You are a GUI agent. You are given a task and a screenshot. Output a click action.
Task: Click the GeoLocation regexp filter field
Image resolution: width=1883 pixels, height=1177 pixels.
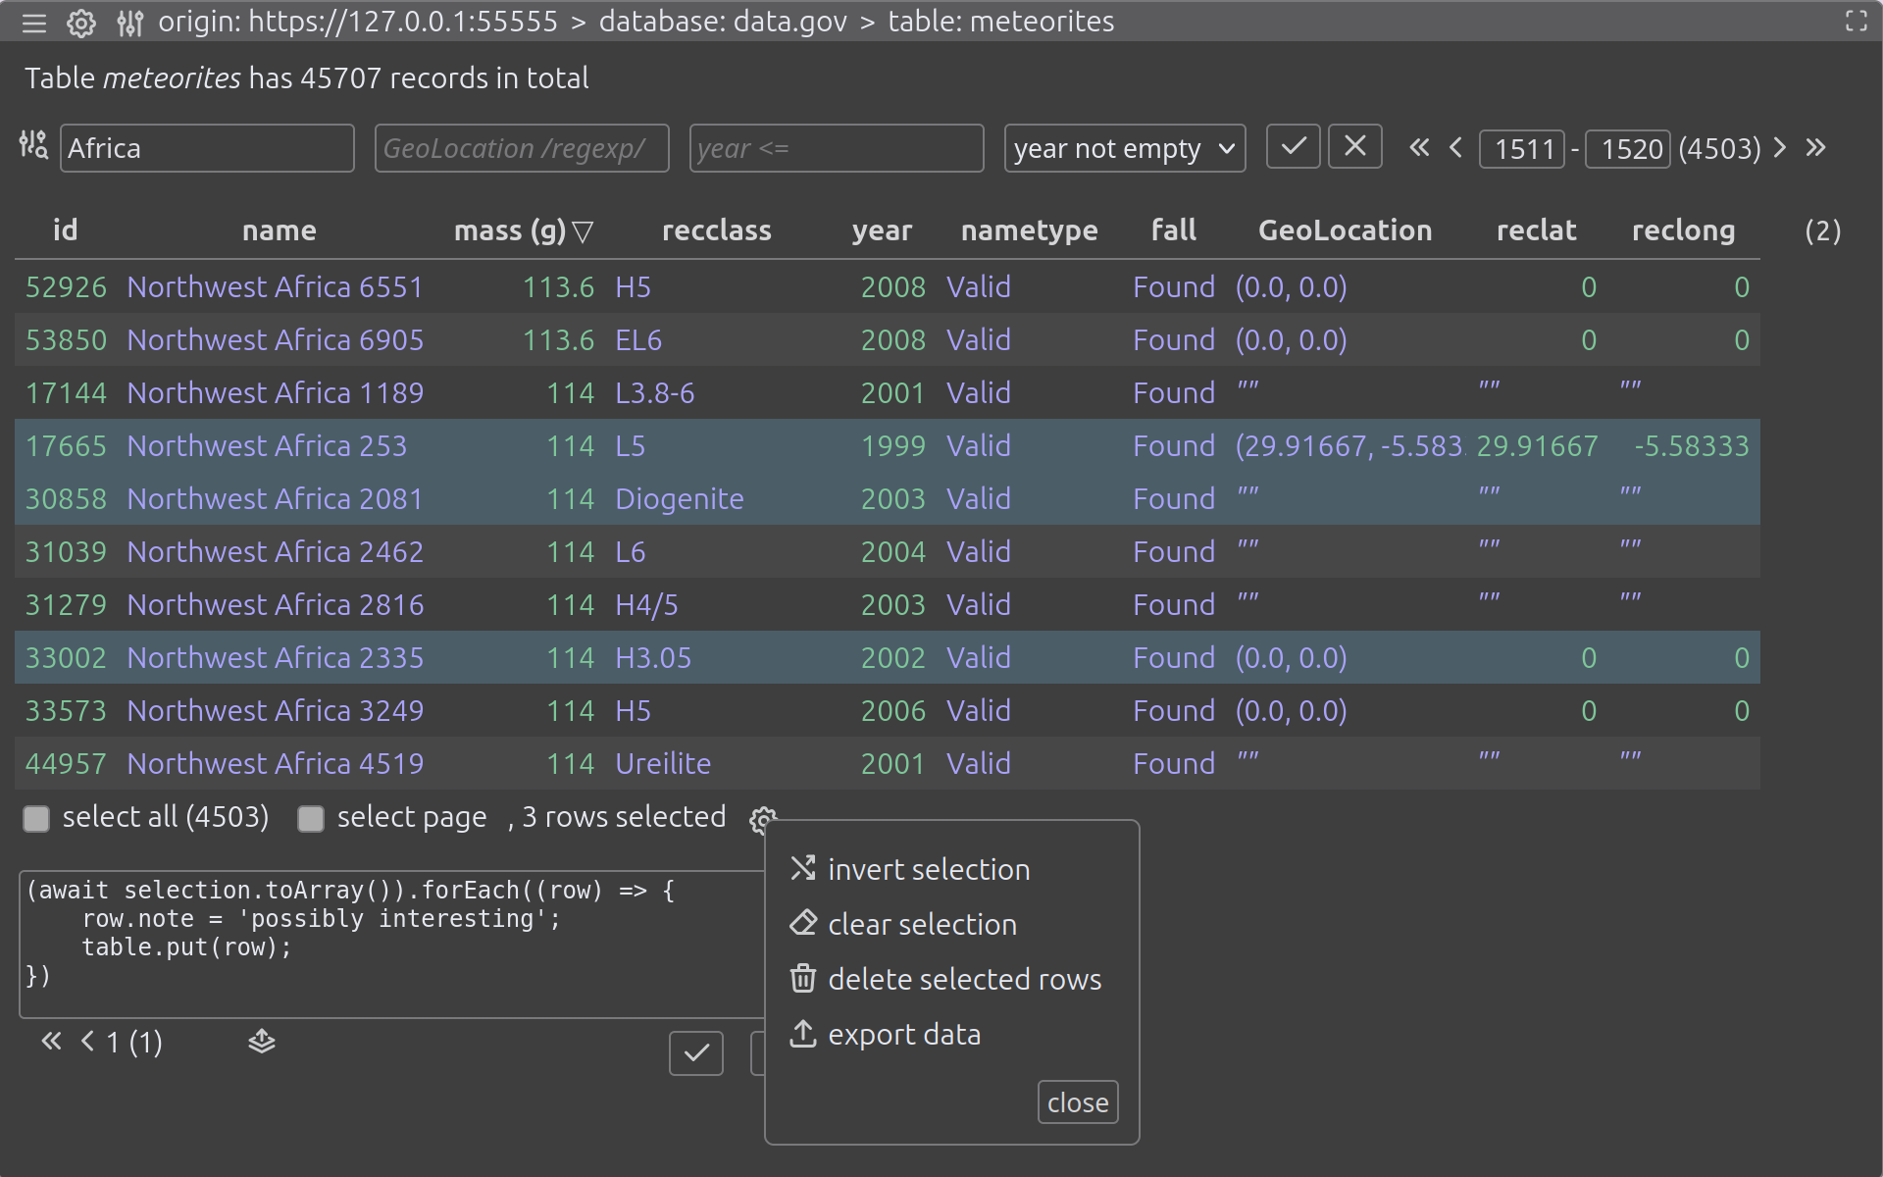pyautogui.click(x=522, y=148)
